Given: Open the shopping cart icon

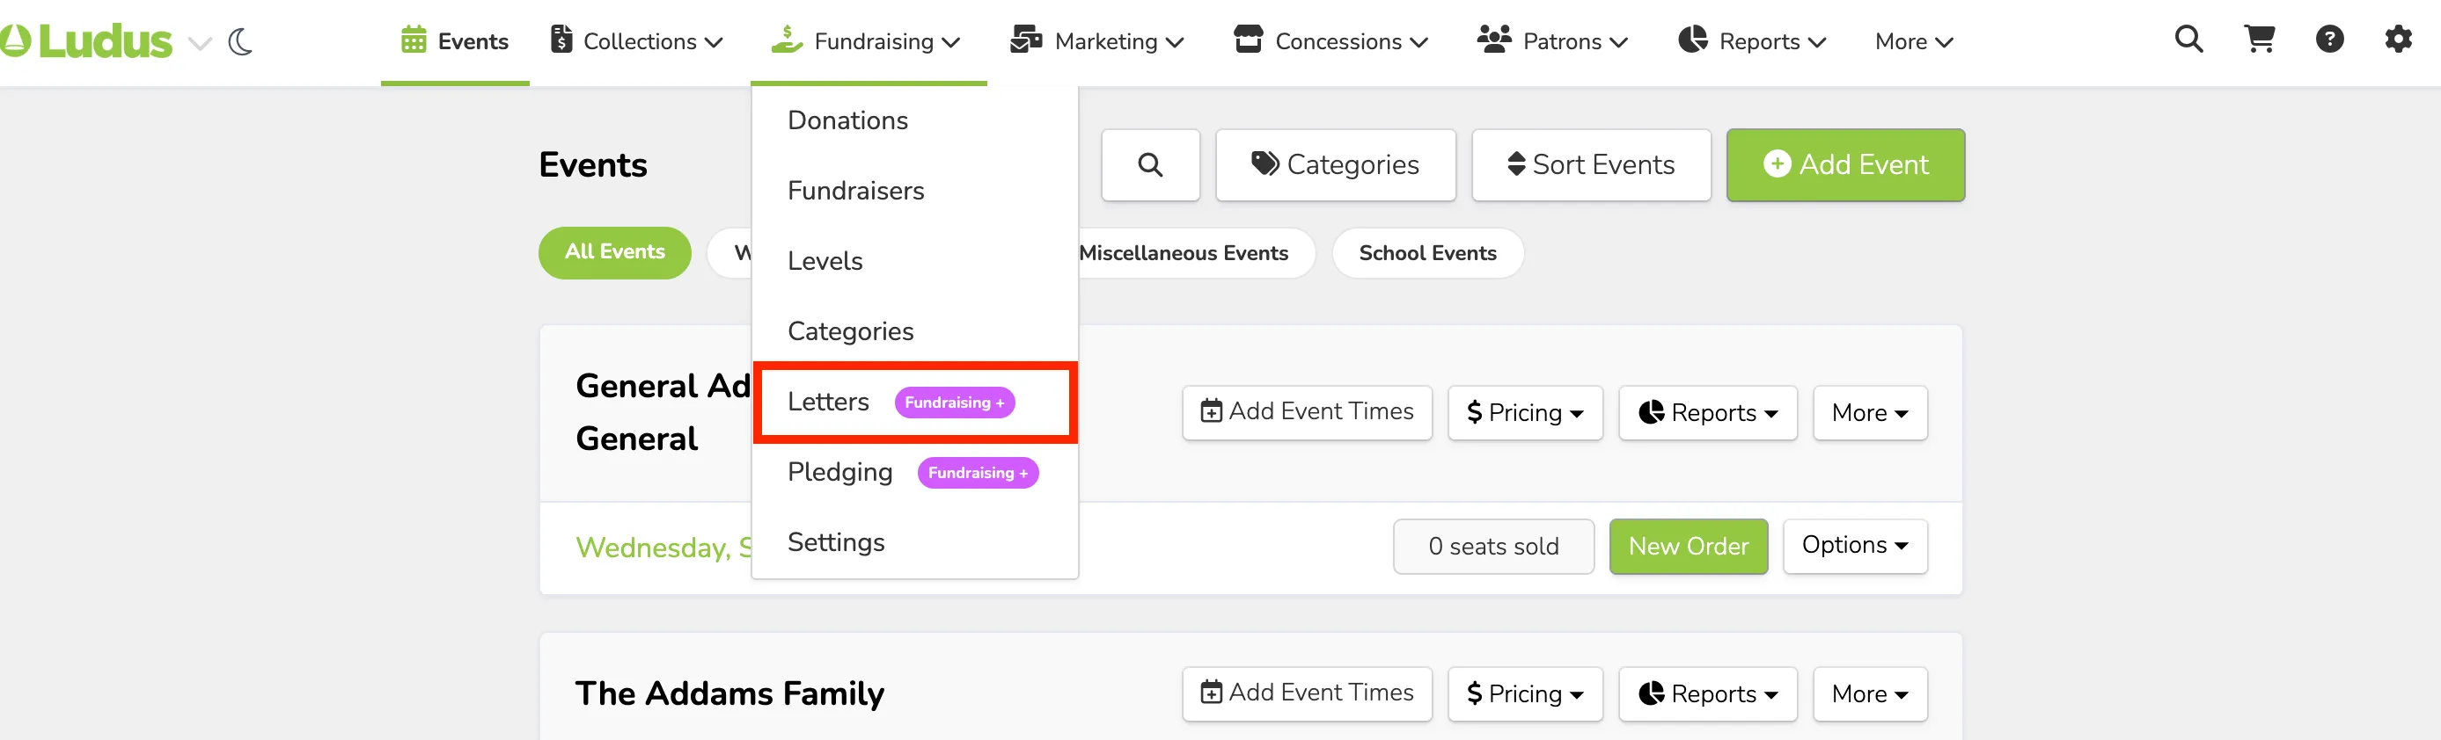Looking at the screenshot, I should tap(2260, 40).
